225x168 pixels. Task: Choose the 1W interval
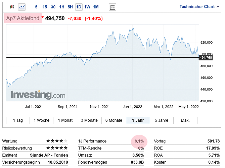pyautogui.click(x=87, y=7)
